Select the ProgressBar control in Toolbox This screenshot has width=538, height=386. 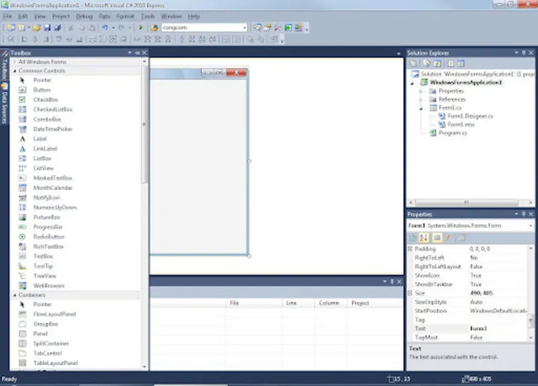pos(48,227)
